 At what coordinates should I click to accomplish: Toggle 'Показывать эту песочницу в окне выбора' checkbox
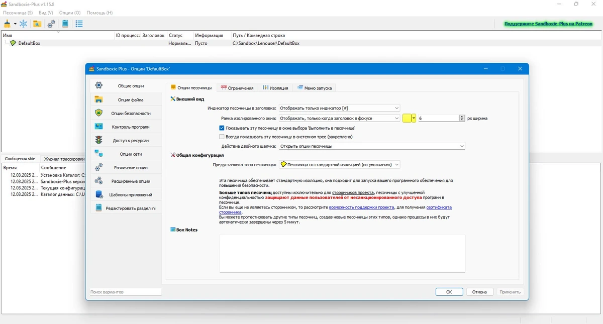click(222, 128)
